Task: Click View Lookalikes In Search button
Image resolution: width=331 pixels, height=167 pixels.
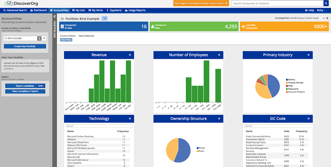Action: (x=25, y=91)
